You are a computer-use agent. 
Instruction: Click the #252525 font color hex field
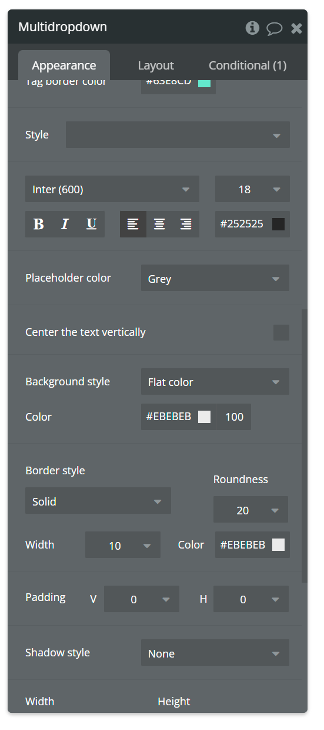coord(242,224)
